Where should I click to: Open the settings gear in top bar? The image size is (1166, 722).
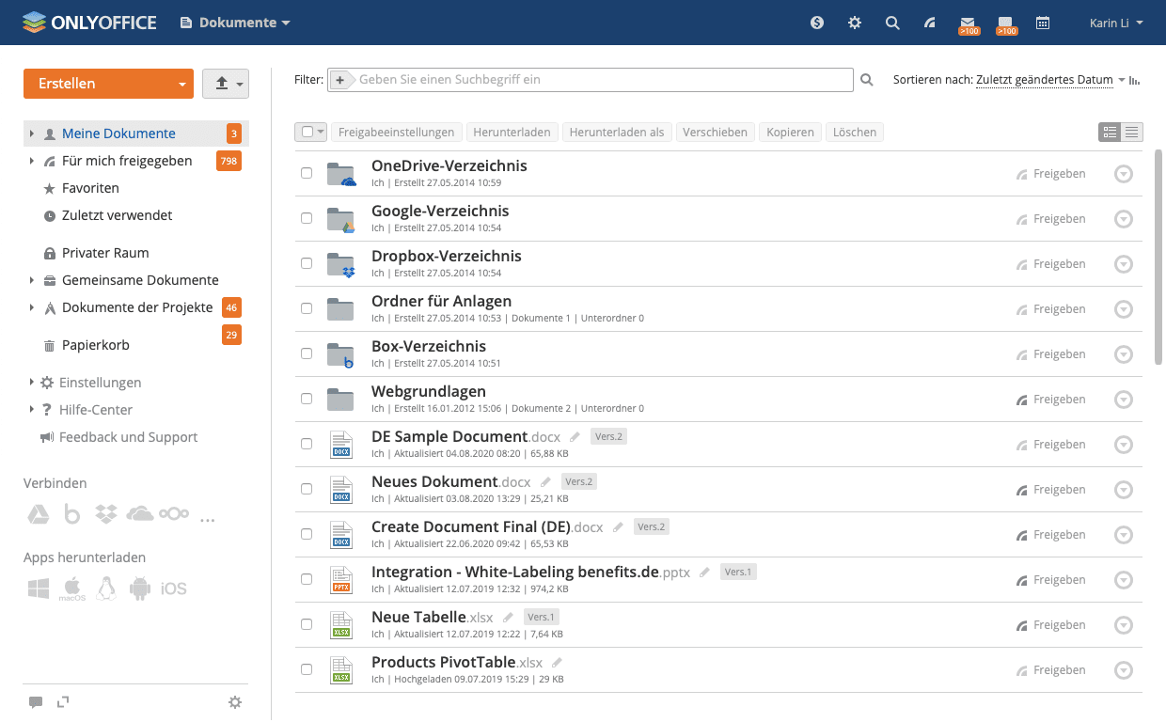click(855, 23)
